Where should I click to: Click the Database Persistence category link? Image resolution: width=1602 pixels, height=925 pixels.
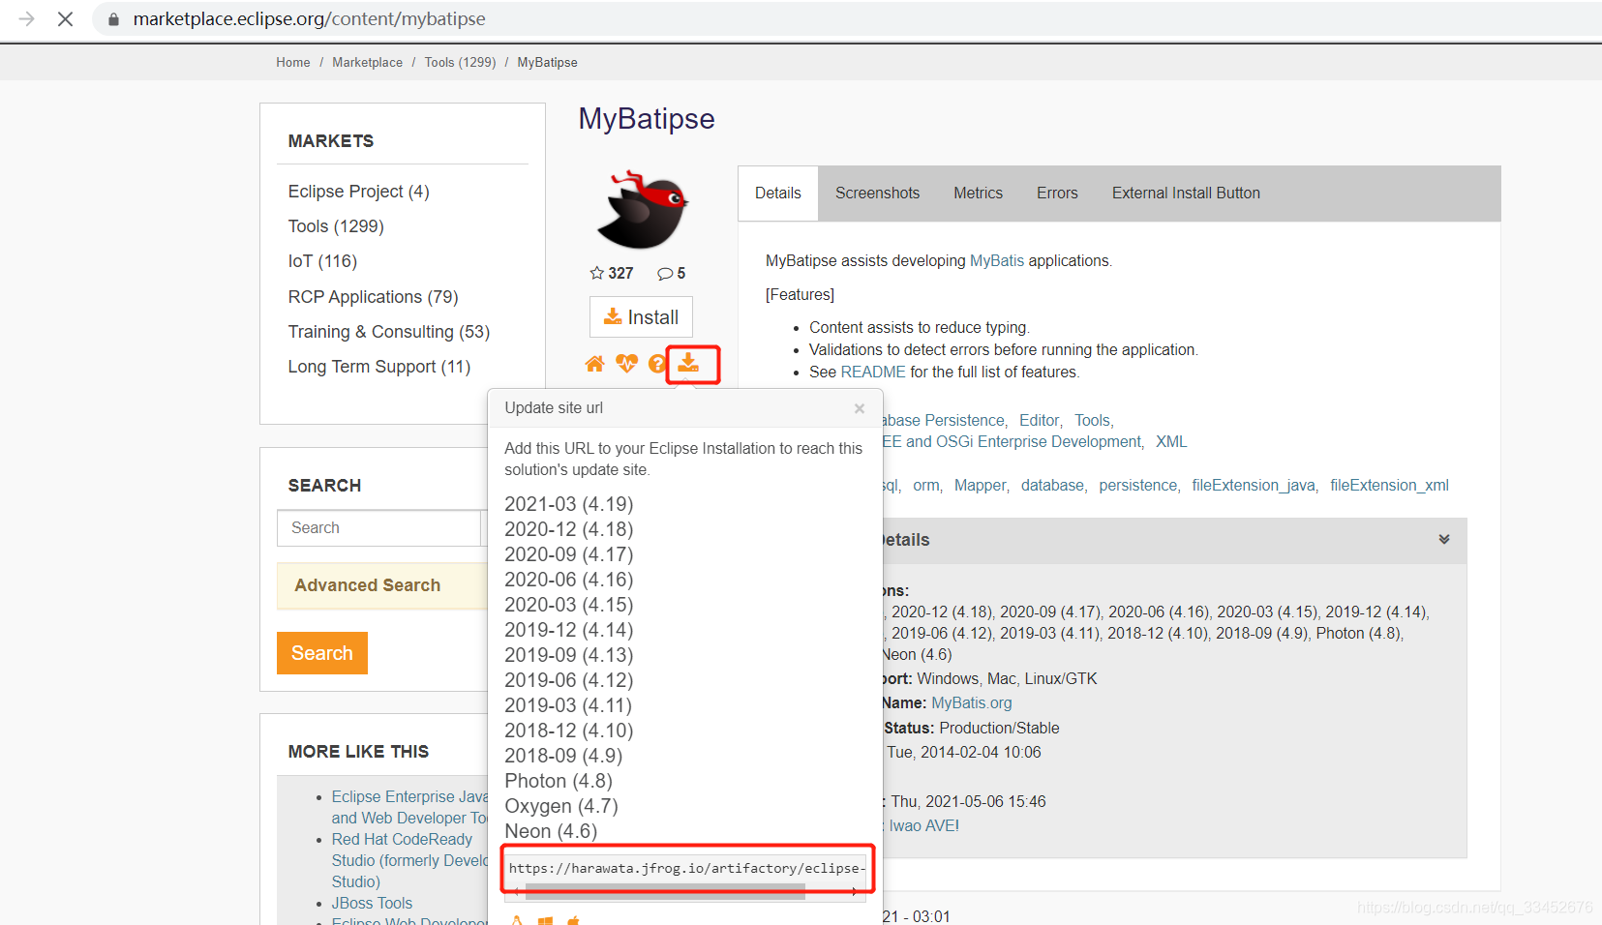[943, 421]
